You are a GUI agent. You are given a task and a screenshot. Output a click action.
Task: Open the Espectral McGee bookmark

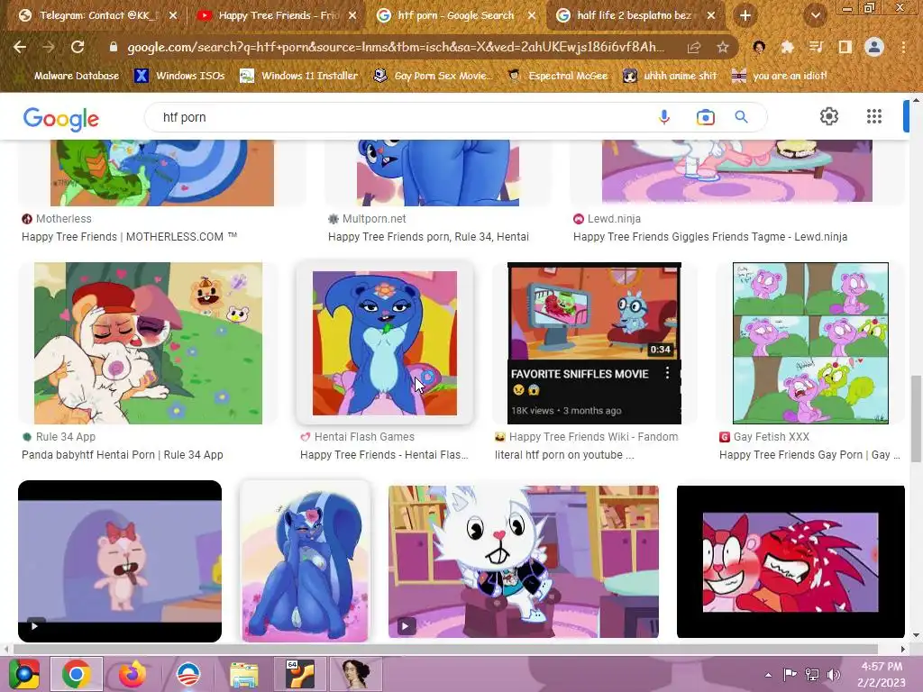pos(557,76)
